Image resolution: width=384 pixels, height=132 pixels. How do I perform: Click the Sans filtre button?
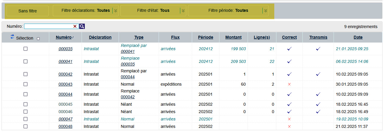click(x=28, y=11)
